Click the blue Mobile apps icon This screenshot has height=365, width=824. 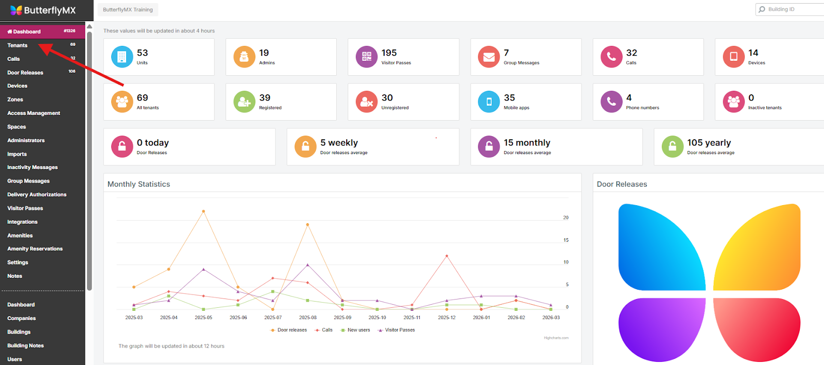point(489,102)
